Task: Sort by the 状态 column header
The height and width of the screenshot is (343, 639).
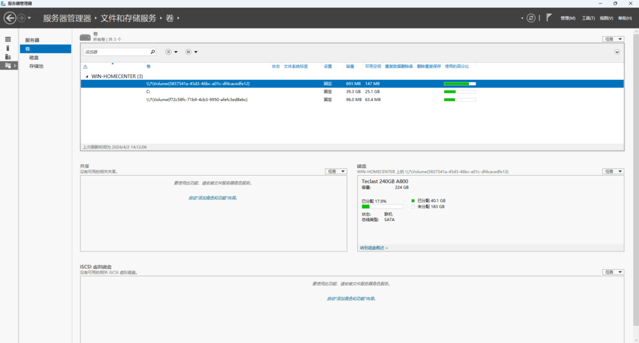Action: tap(276, 66)
